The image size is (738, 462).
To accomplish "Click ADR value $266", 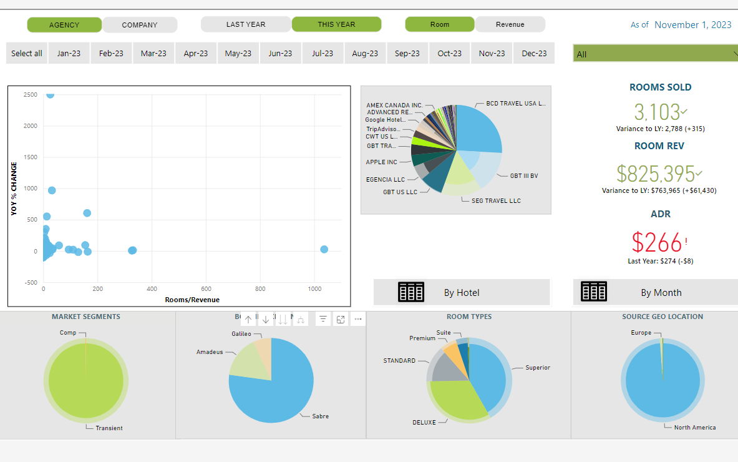I will (x=656, y=242).
